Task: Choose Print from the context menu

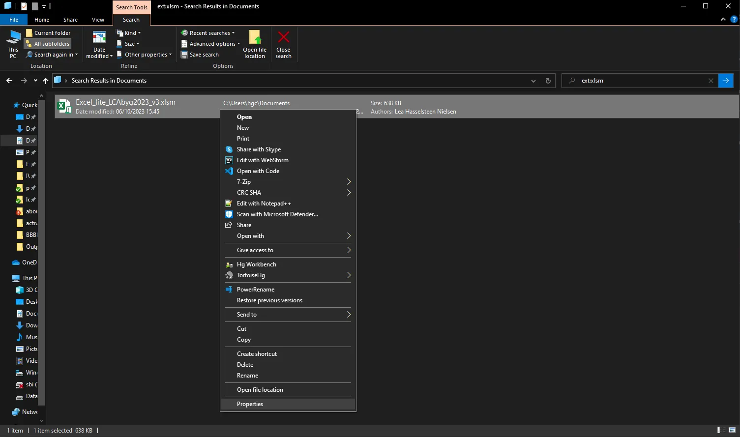Action: click(x=288, y=139)
